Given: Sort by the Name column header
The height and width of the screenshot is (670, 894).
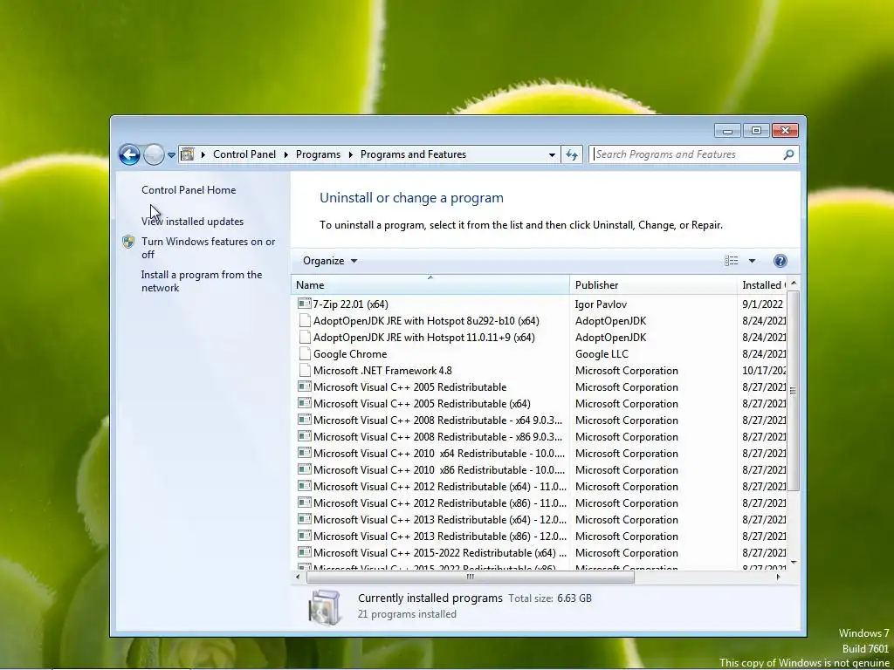Looking at the screenshot, I should tap(430, 285).
